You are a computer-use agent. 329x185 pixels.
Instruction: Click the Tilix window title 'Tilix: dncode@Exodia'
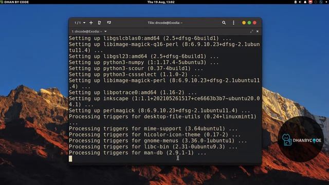(165, 23)
